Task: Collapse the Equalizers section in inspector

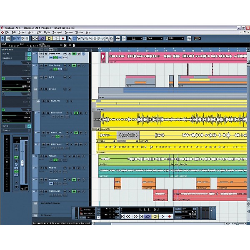Action: [x=13, y=58]
